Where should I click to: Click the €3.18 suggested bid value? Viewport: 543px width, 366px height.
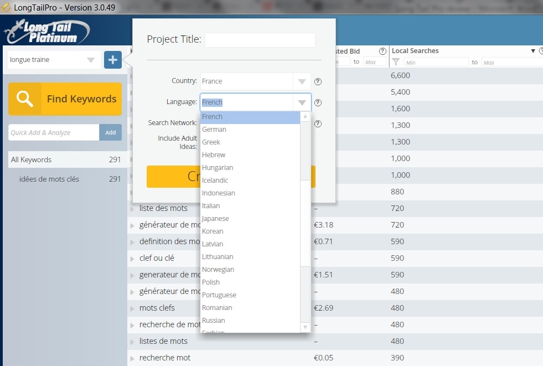point(323,225)
